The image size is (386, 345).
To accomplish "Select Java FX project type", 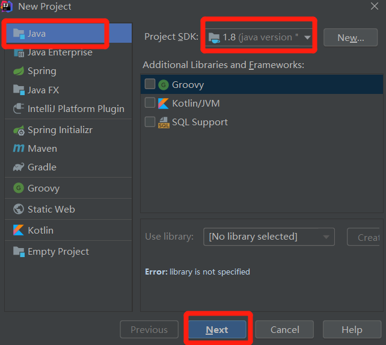I will click(43, 90).
